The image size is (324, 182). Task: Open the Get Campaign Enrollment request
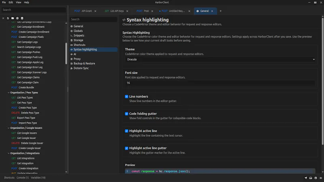pyautogui.click(x=31, y=27)
